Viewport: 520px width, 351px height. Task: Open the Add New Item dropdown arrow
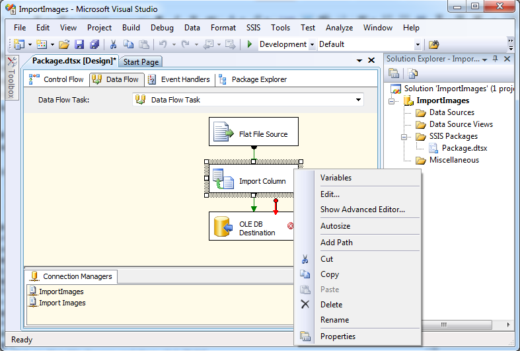pyautogui.click(x=52, y=44)
